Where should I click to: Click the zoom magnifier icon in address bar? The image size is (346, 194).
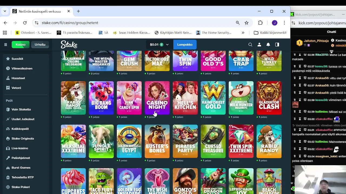pos(238,23)
